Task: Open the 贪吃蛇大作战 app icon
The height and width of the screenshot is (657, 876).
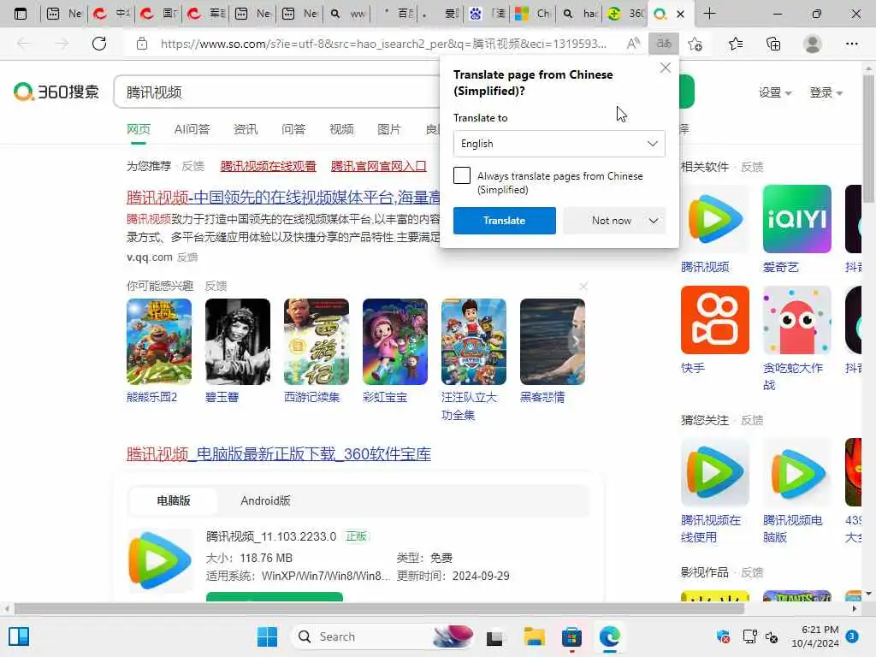Action: pyautogui.click(x=796, y=320)
